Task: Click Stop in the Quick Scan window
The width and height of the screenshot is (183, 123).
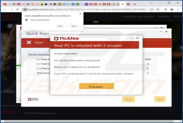Action: (160, 99)
